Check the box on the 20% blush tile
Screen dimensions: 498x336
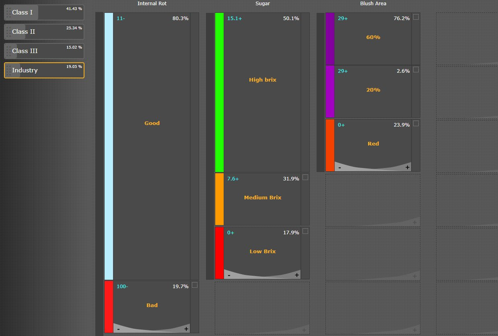click(x=416, y=70)
